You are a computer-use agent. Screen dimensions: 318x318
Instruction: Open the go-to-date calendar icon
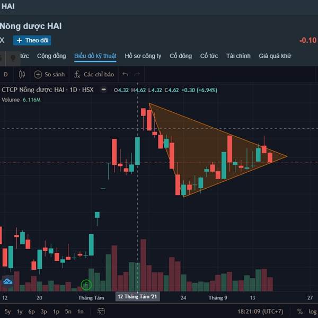pos(101,311)
